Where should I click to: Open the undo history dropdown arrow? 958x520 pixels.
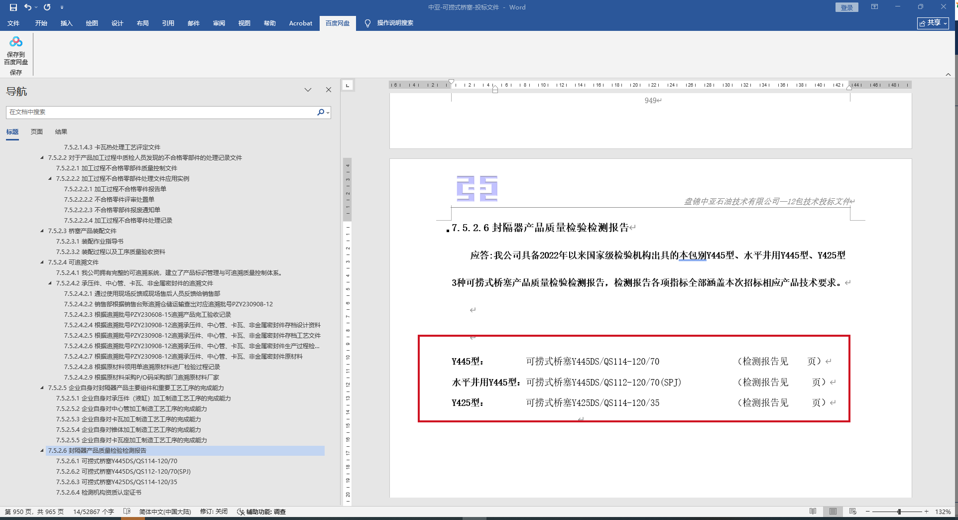pos(36,7)
